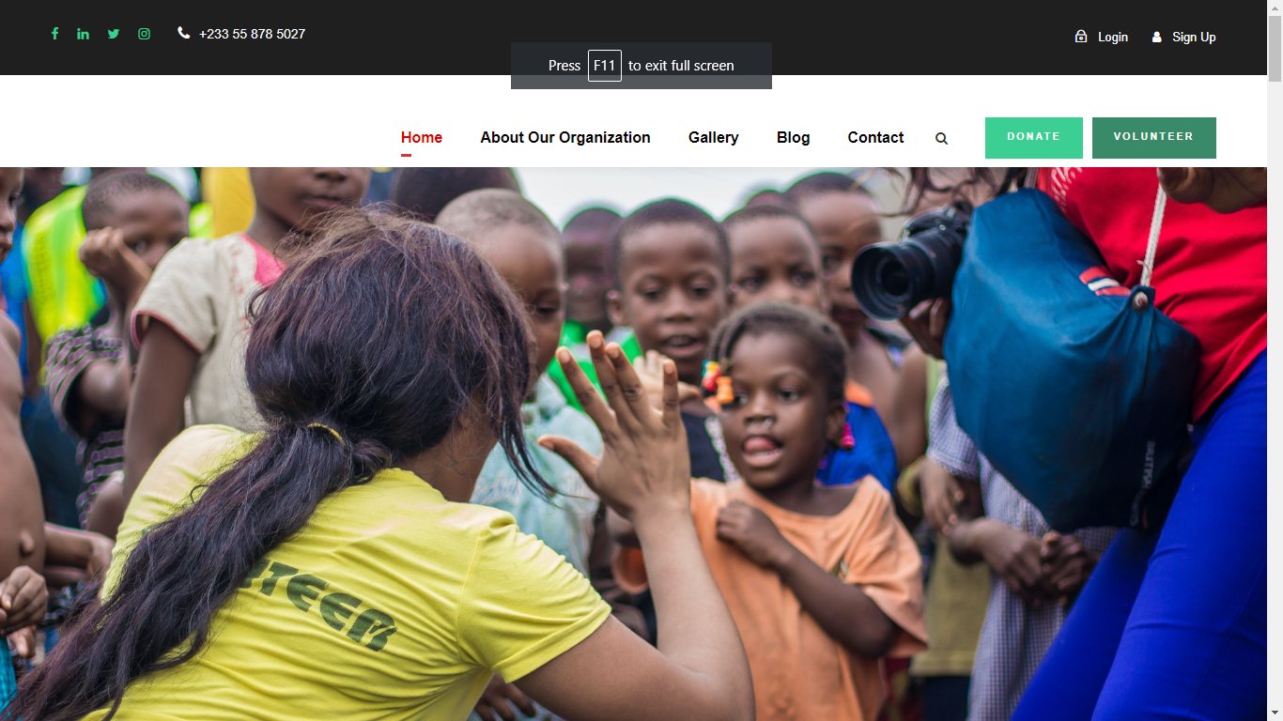Viewport: 1283px width, 721px height.
Task: Click the DONATE button
Action: click(x=1034, y=138)
